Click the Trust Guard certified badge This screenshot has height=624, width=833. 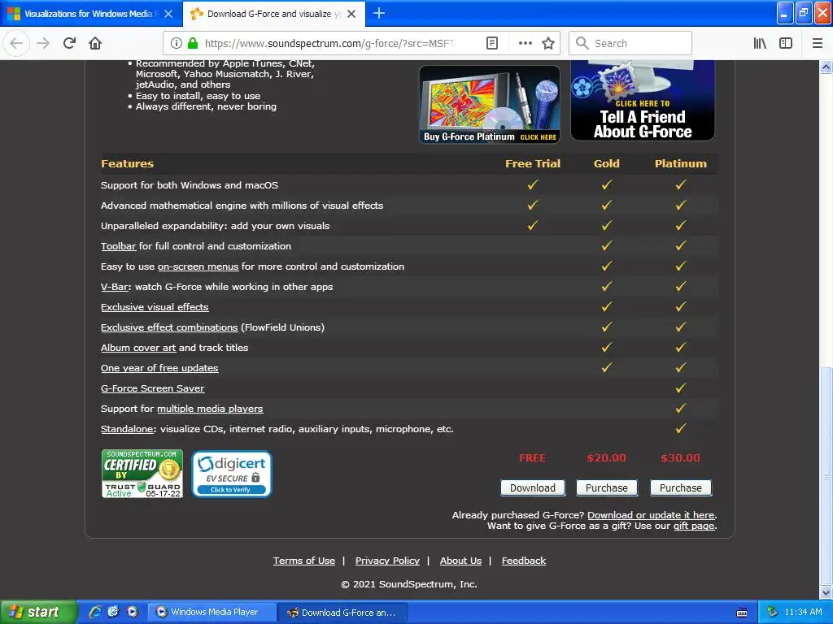[142, 474]
